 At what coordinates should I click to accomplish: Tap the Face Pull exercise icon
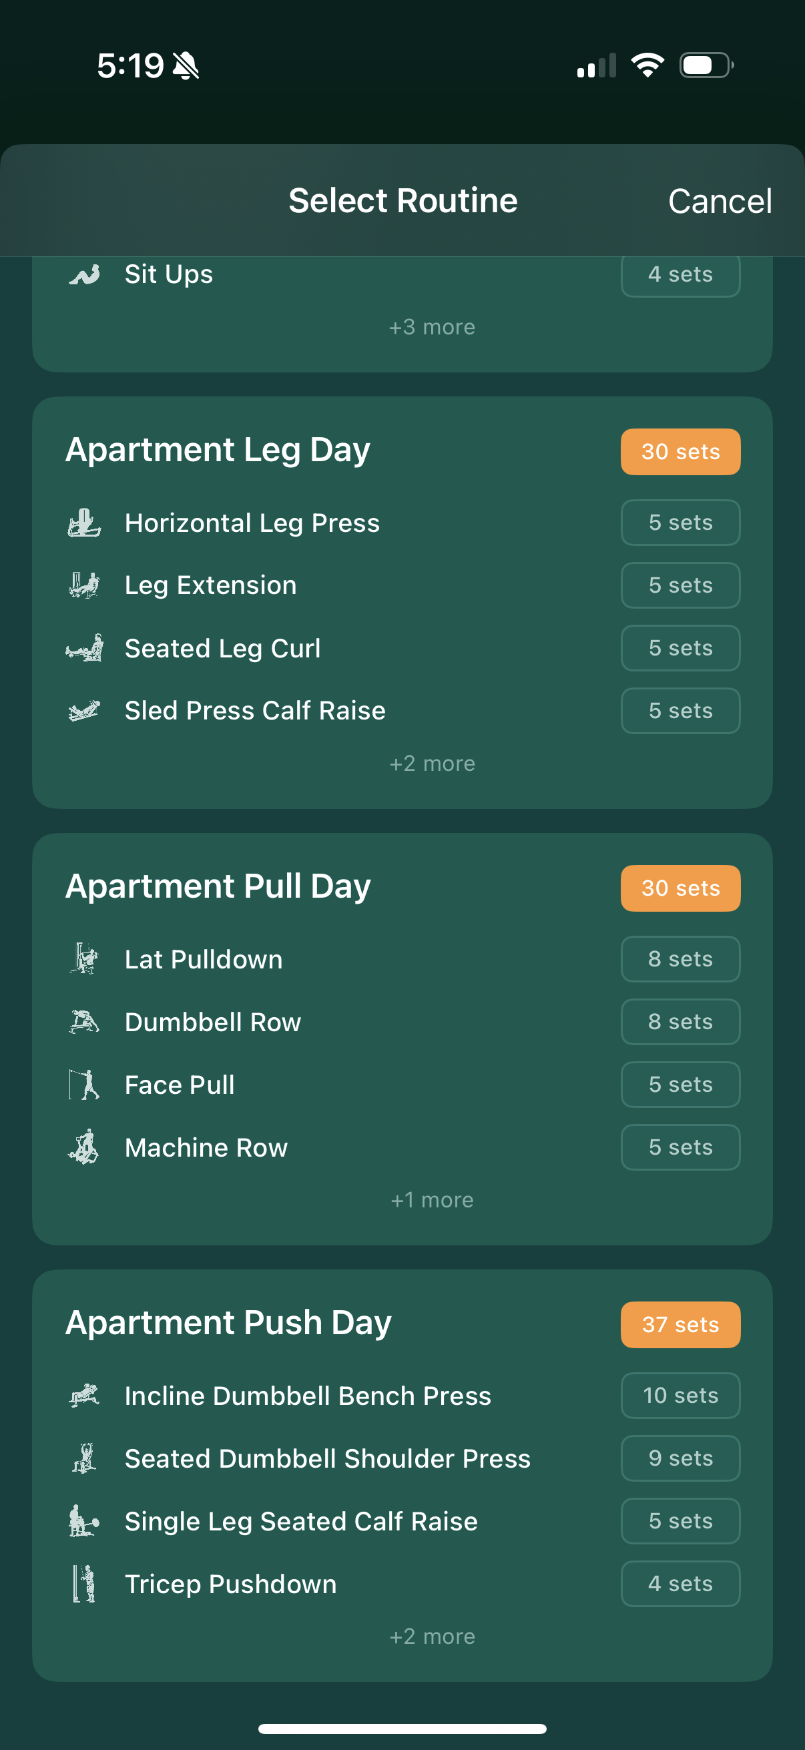coord(84,1085)
